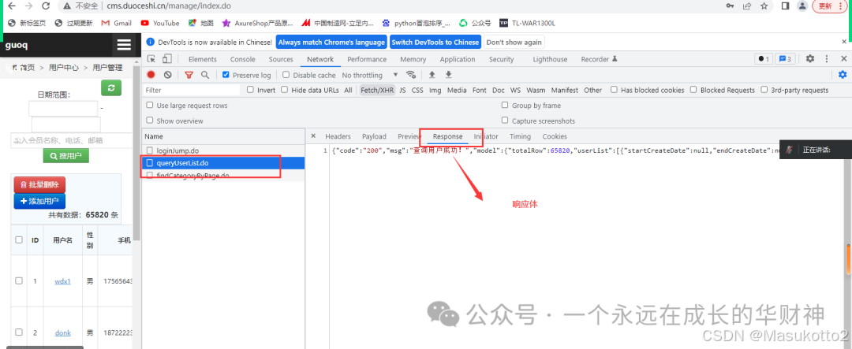The width and height of the screenshot is (852, 349).
Task: Click the messages count badge showing 3
Action: (x=785, y=58)
